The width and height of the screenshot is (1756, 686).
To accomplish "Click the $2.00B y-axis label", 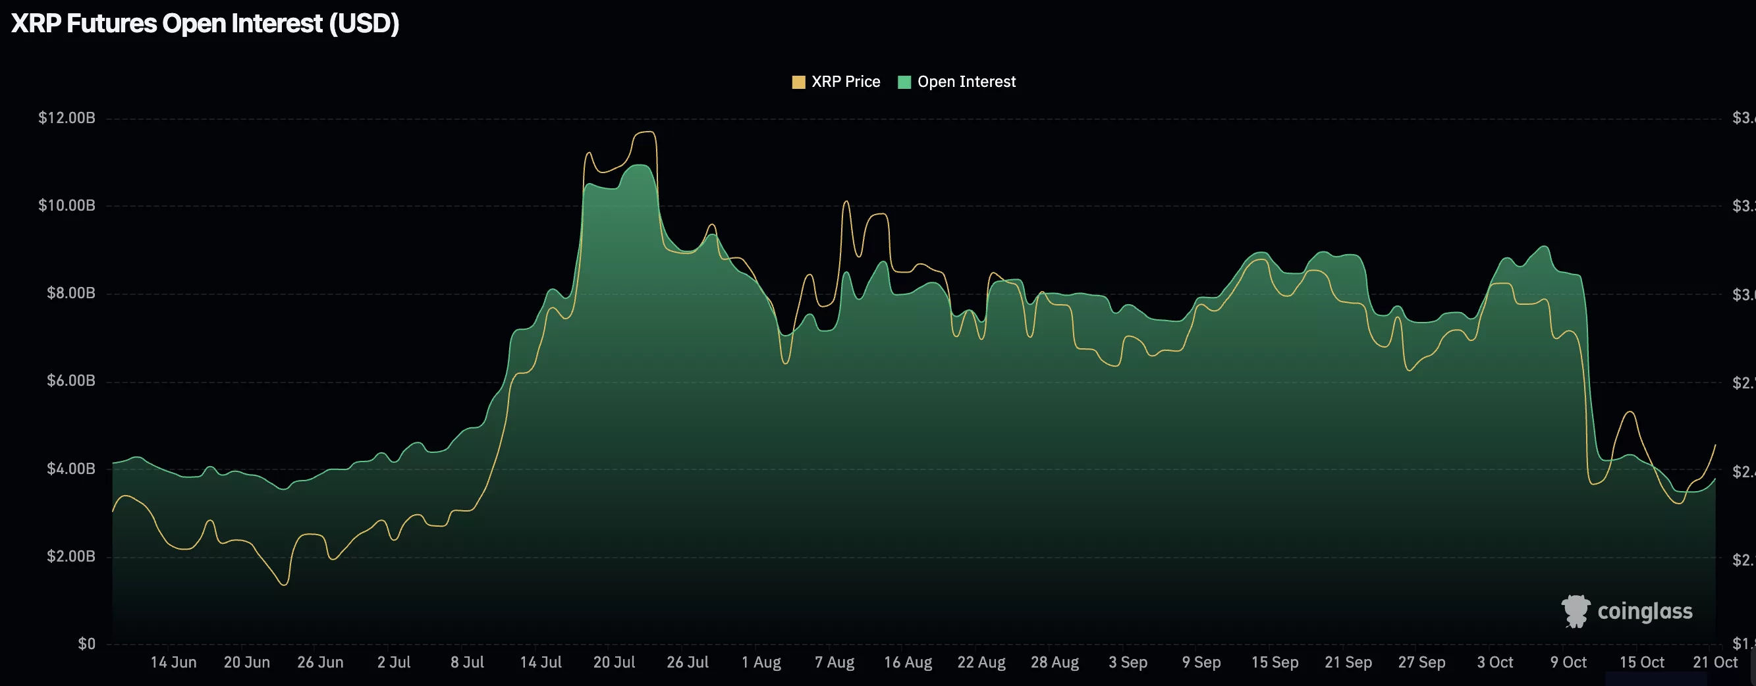I will (x=71, y=556).
